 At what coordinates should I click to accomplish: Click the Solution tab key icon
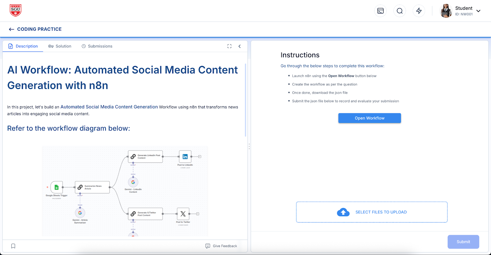(51, 46)
